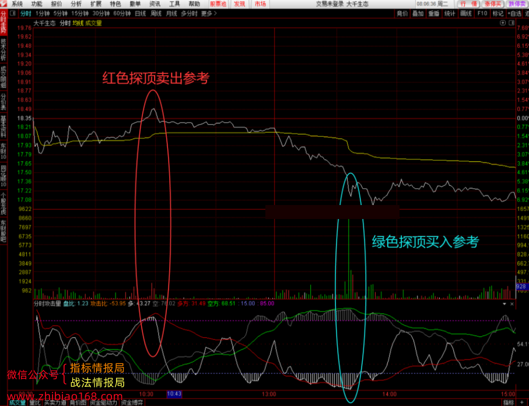Viewport: 529px width, 406px height.
Task: Click the 分时攻击量 indicator name
Action: click(48, 303)
